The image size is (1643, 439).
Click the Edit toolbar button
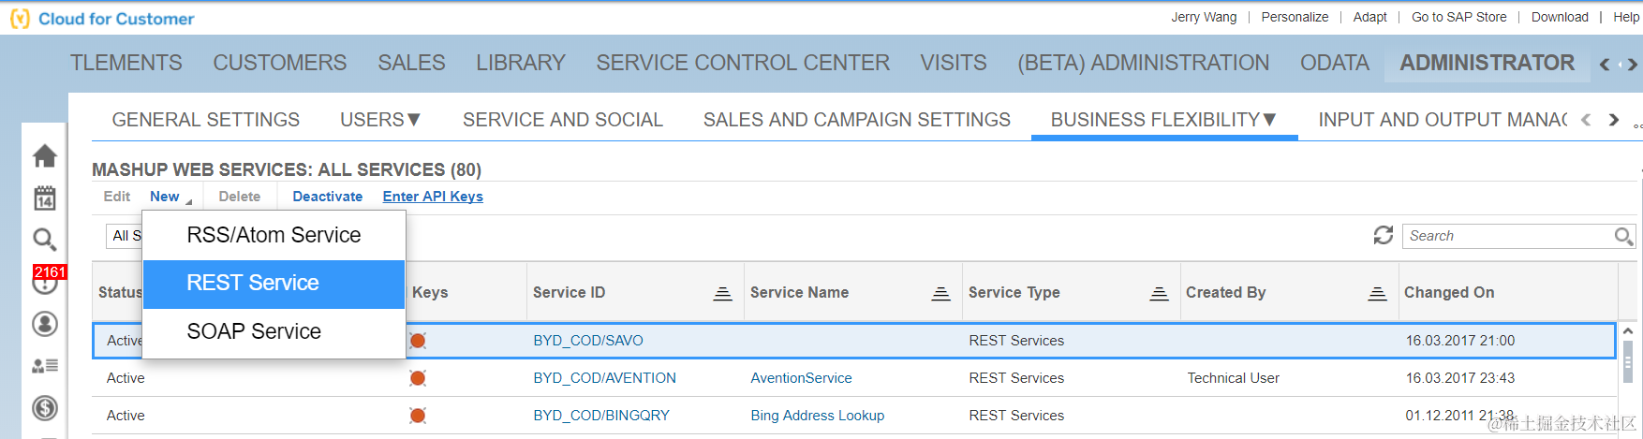click(x=117, y=197)
